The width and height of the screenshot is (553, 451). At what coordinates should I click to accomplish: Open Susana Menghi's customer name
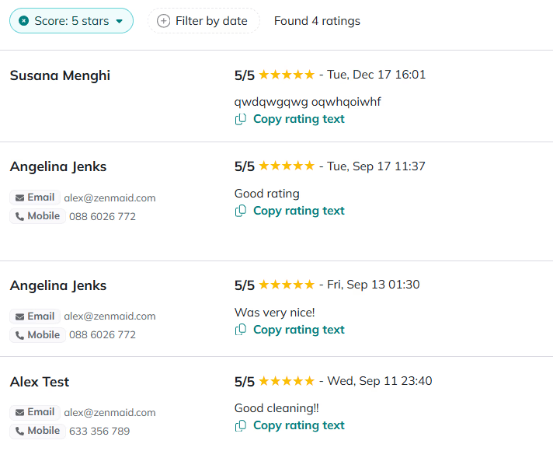pos(60,75)
